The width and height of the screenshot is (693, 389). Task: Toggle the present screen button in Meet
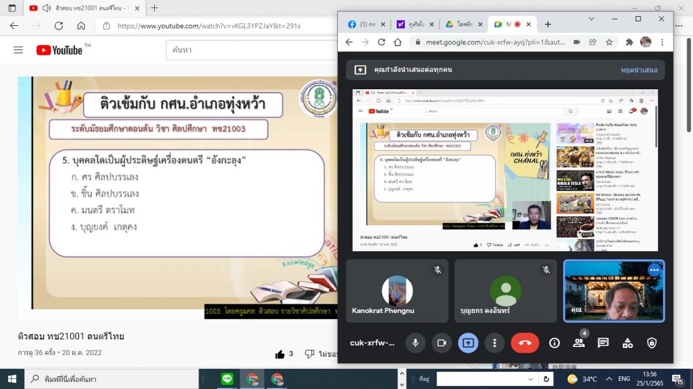click(468, 343)
